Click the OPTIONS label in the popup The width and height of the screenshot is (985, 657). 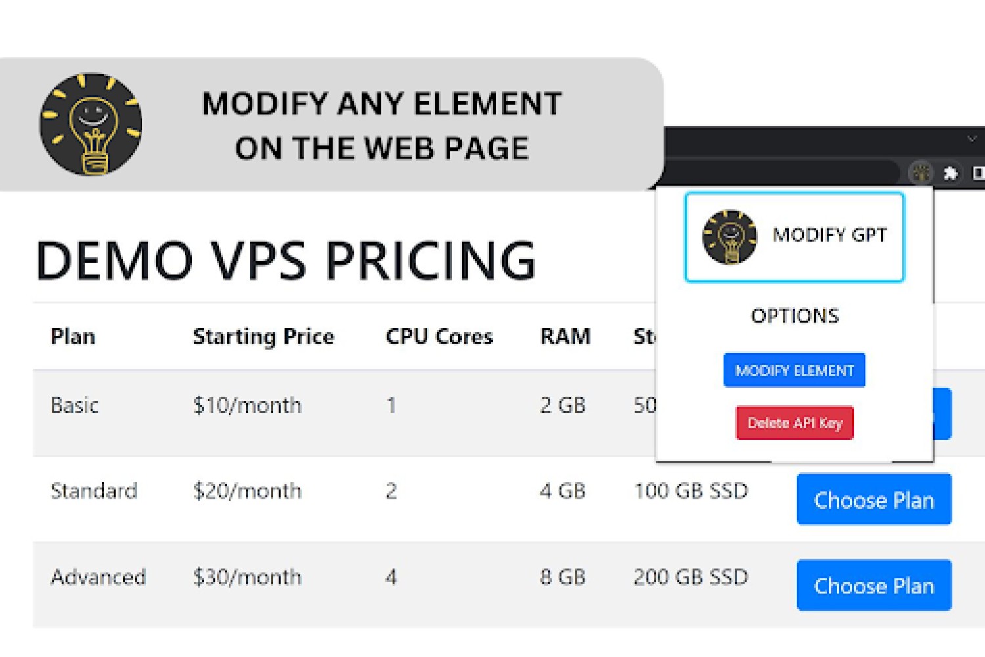pos(795,316)
